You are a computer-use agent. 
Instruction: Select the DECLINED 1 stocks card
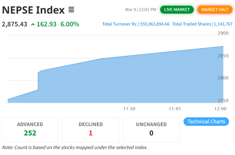90,129
